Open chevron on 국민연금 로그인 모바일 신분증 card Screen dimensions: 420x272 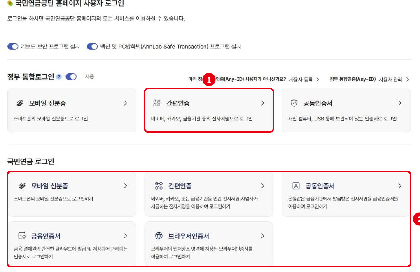coord(126,186)
